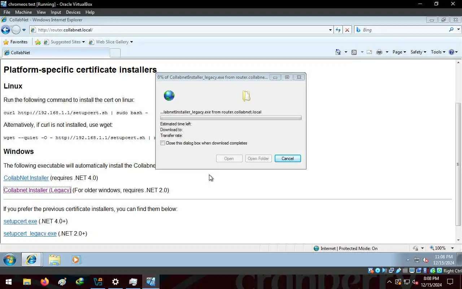The height and width of the screenshot is (289, 462).
Task: Click the Protected Mode security zone status
Action: (x=345, y=248)
